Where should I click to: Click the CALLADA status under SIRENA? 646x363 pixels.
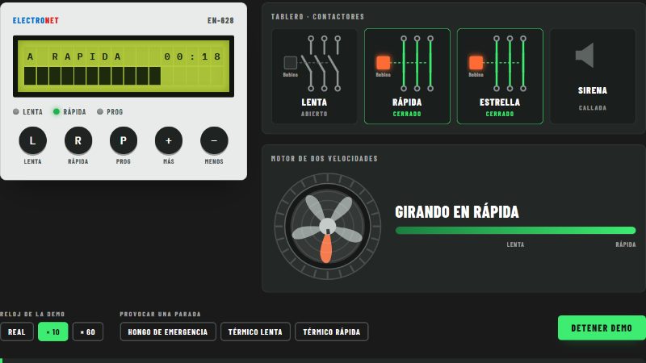click(x=593, y=108)
